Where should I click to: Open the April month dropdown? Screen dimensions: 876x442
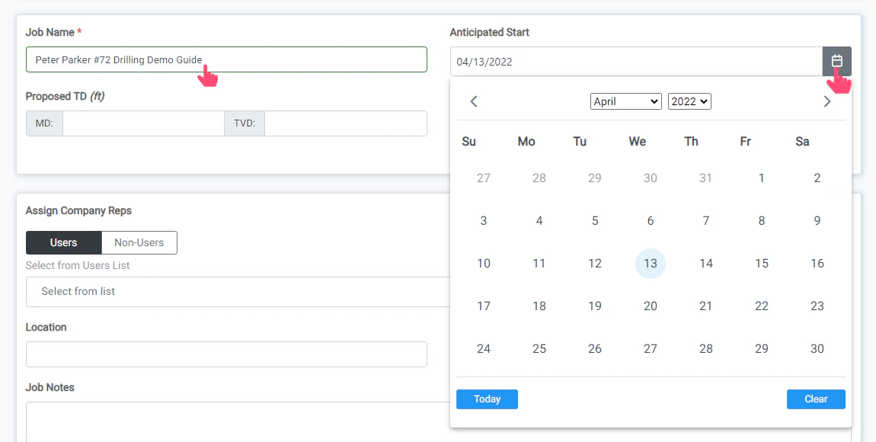pos(625,101)
